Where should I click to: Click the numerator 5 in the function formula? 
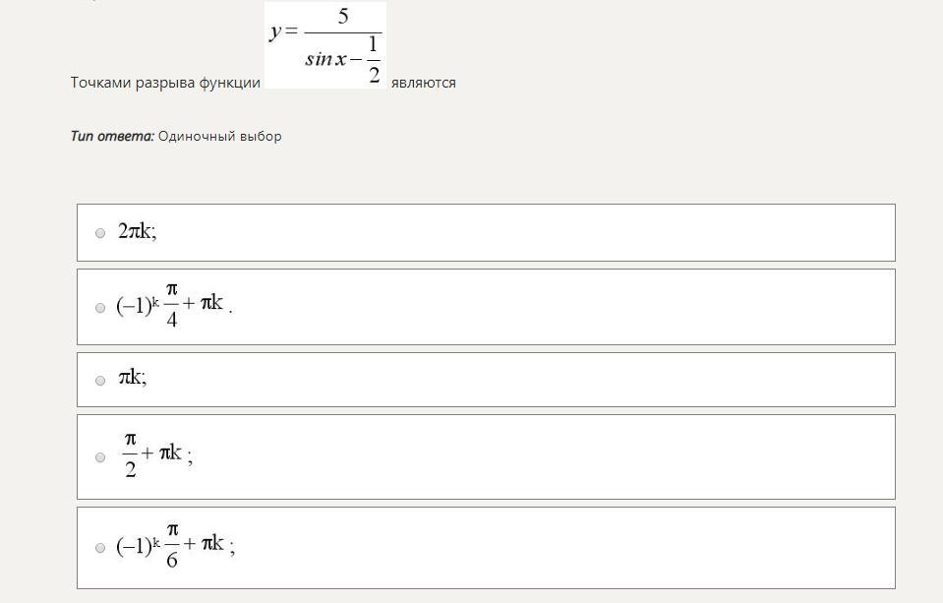click(343, 17)
